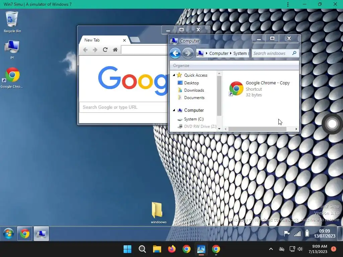
Task: Click the volume speaker tray icon
Action: pyautogui.click(x=300, y=249)
